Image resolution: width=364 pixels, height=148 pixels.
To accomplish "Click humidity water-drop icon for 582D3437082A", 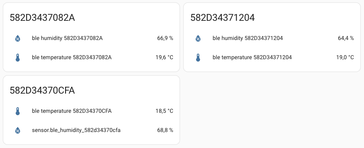I will click(18, 38).
